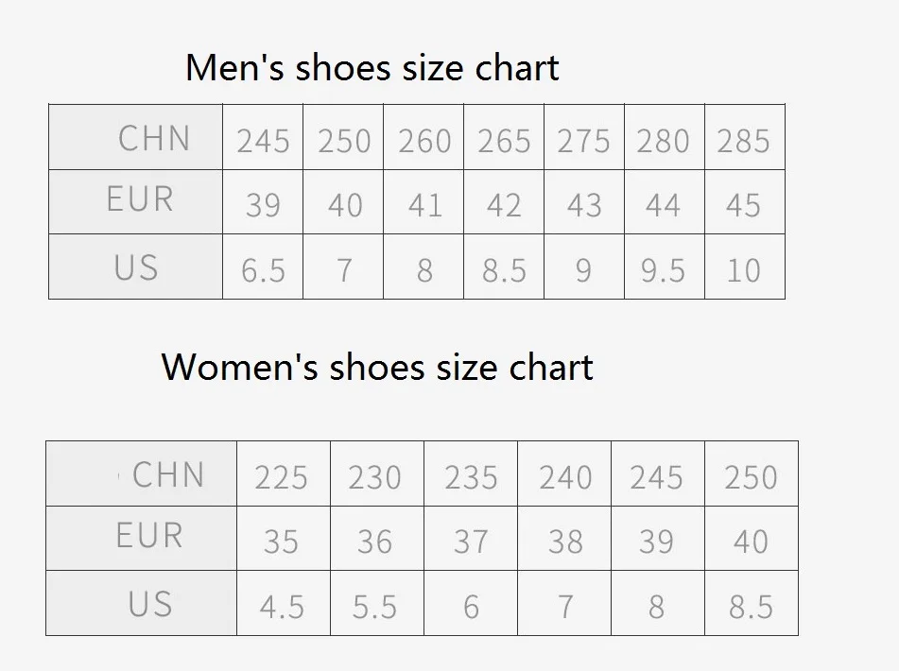Select the women's US row header
Viewport: 899px width, 671px height.
point(141,603)
